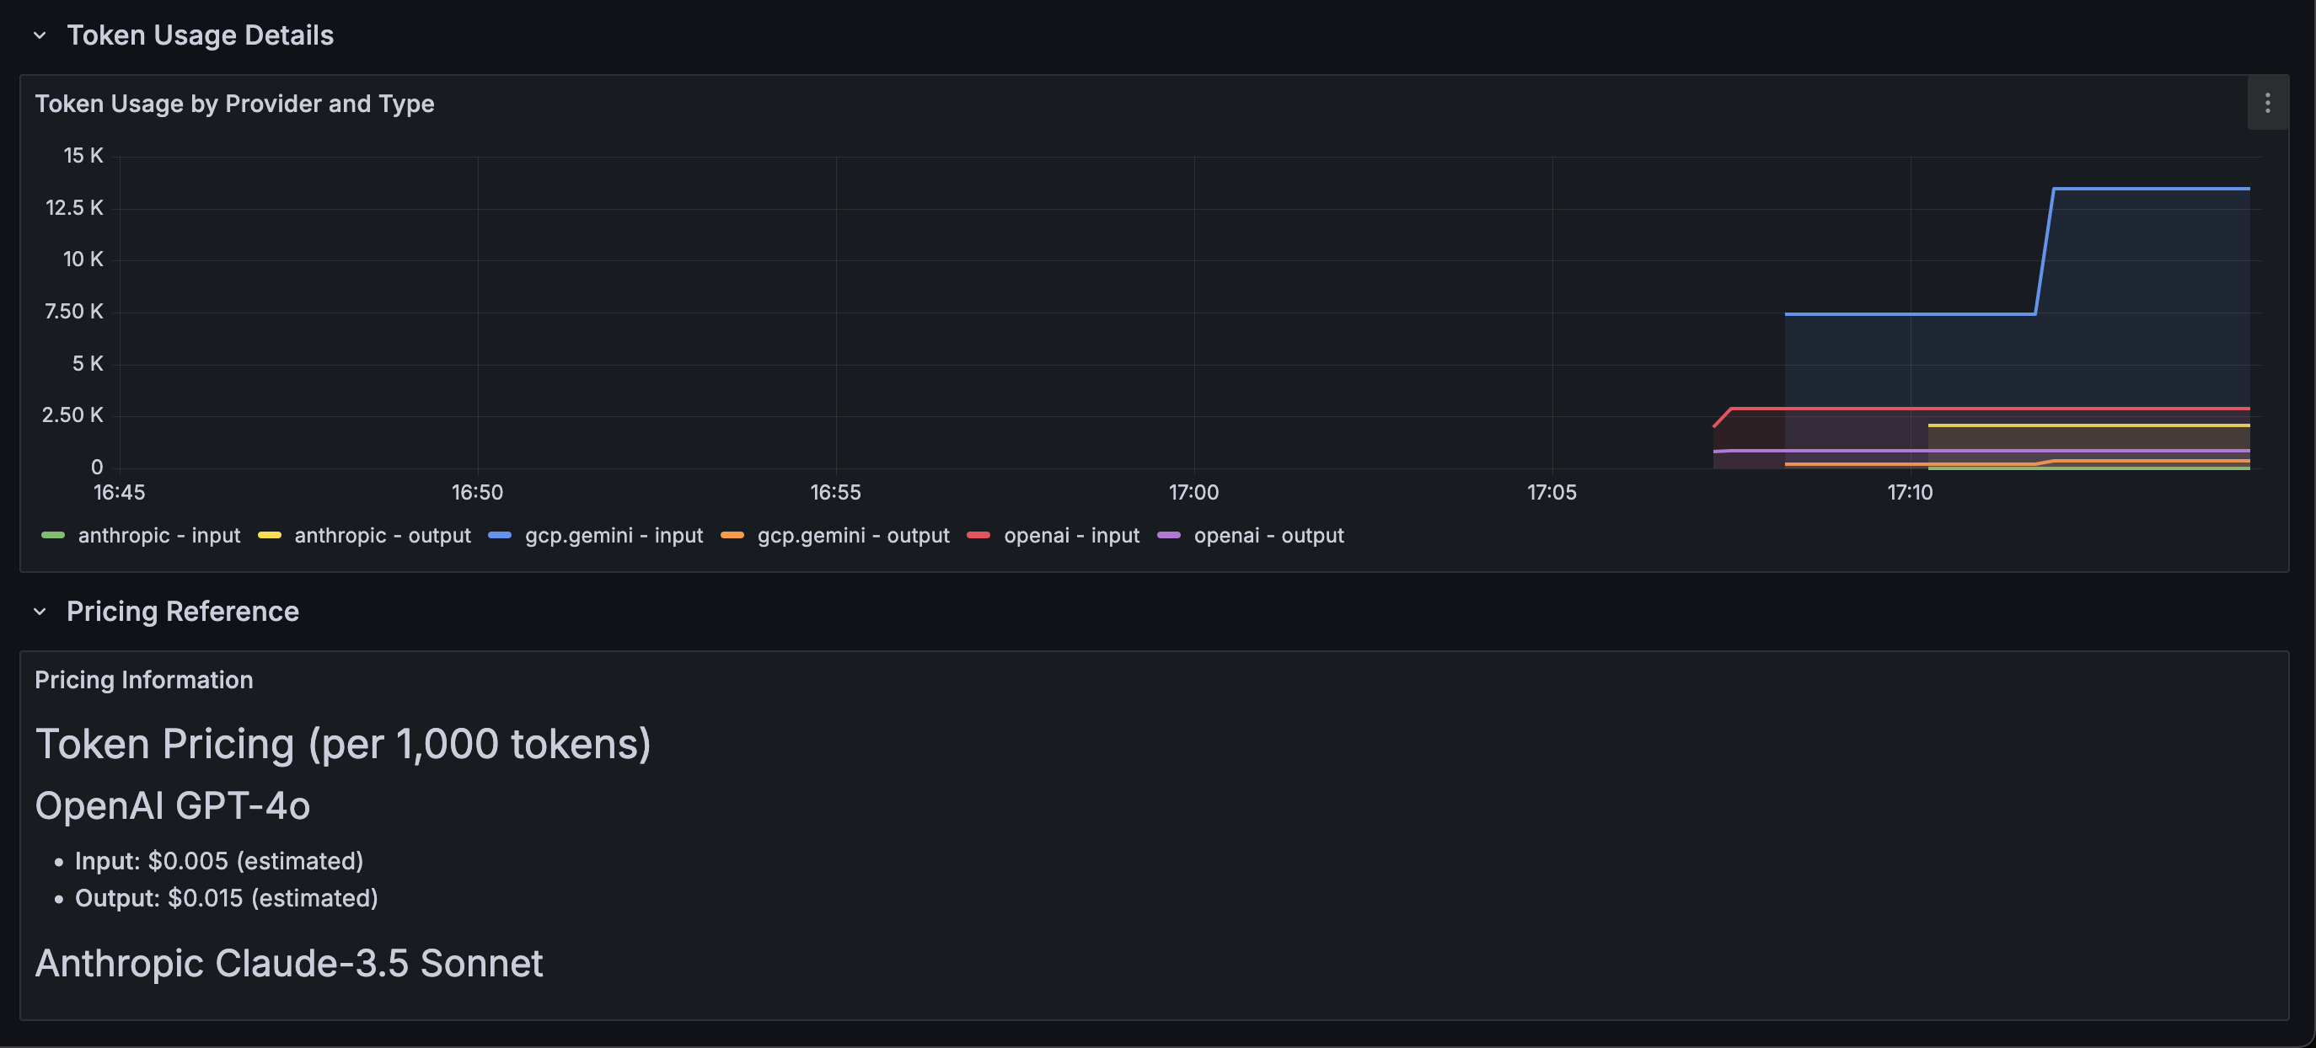The height and width of the screenshot is (1048, 2316).
Task: Click the Token Usage Details row title
Action: (200, 35)
